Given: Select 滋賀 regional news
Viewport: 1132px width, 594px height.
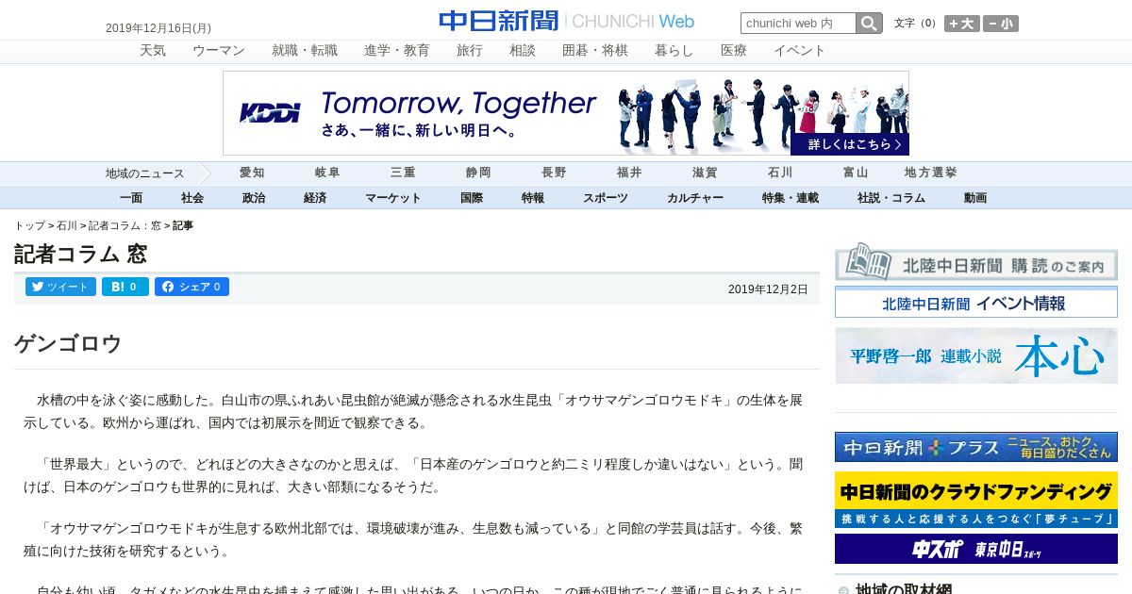Looking at the screenshot, I should coord(705,173).
